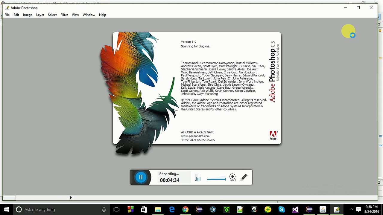Open the Select menu
Screen dimensions: 383x215
(52, 15)
